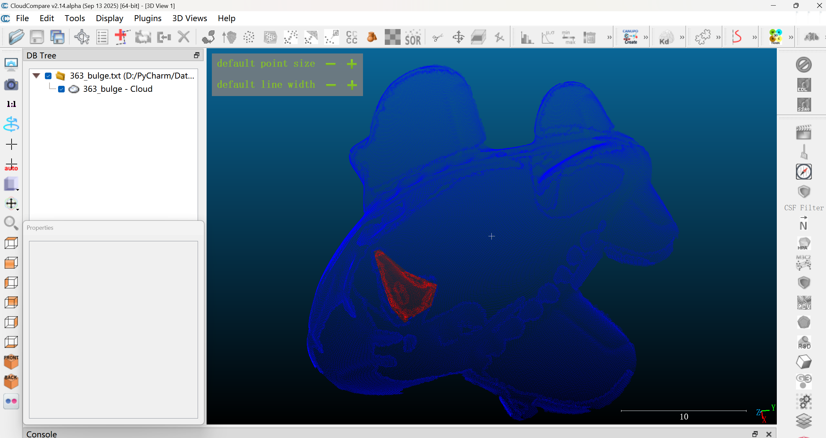Open the CANUPO Create classifier tool
The width and height of the screenshot is (826, 438).
coord(631,37)
